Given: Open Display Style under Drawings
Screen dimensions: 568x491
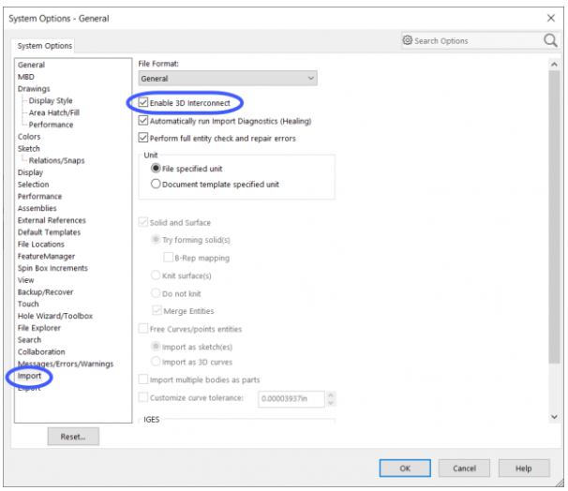Looking at the screenshot, I should 51,100.
